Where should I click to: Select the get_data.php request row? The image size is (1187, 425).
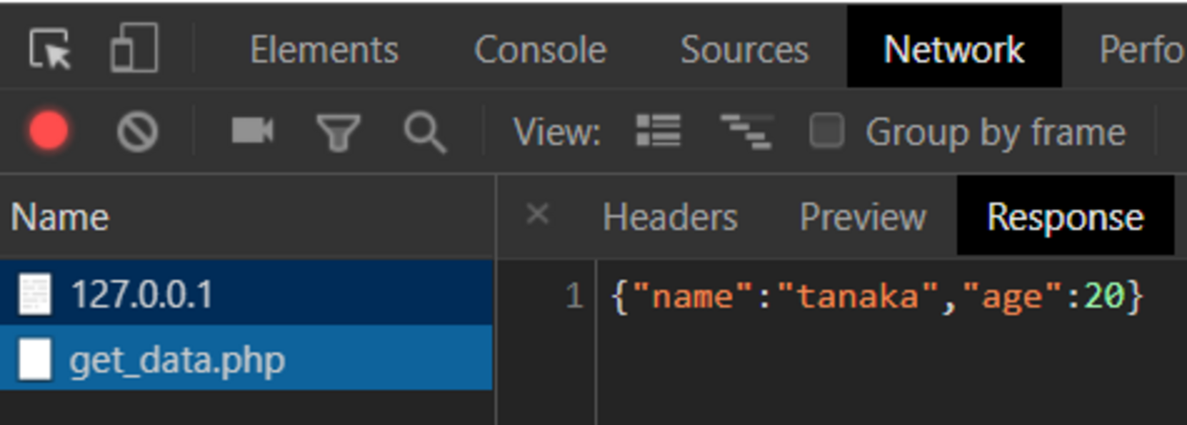click(x=247, y=360)
